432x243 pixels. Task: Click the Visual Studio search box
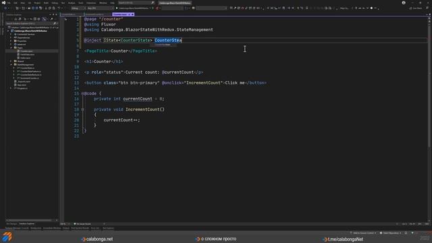pos(136,3)
